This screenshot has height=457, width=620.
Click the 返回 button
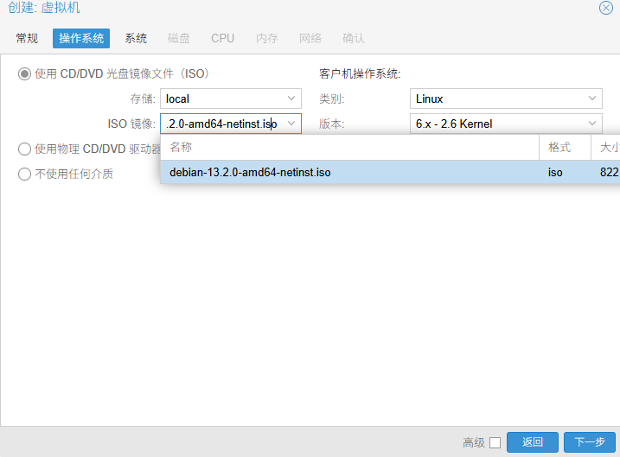point(533,442)
